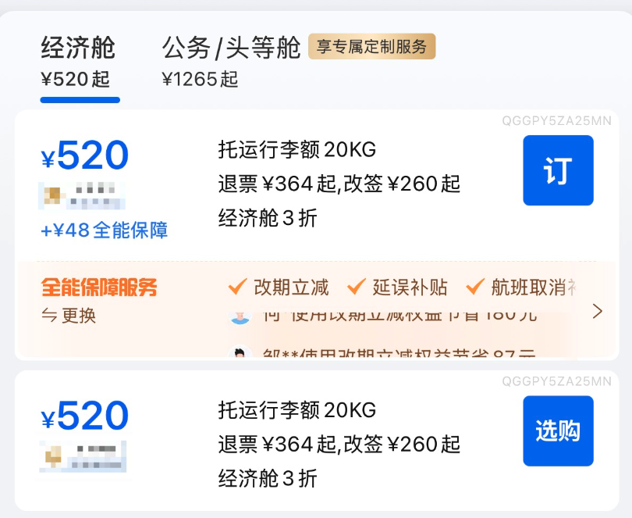Click the blurred airline logo in the first fare card
The image size is (632, 518).
pyautogui.click(x=82, y=196)
